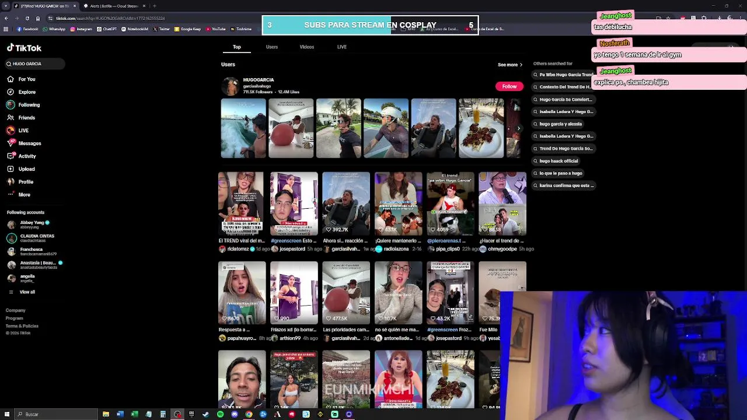Expand Terms & Policies footer section
The image size is (747, 420).
coord(22,326)
